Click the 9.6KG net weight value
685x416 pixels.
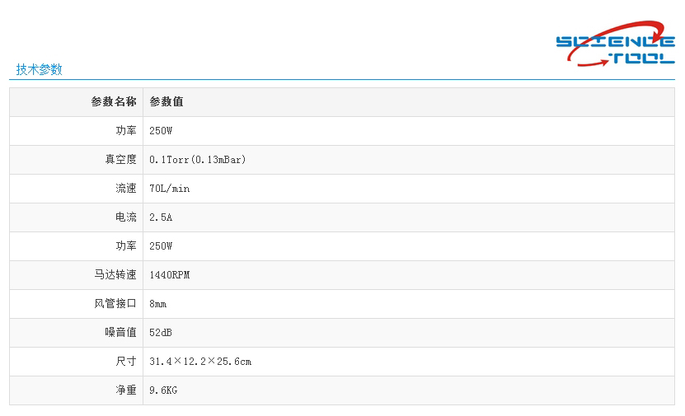pos(163,390)
